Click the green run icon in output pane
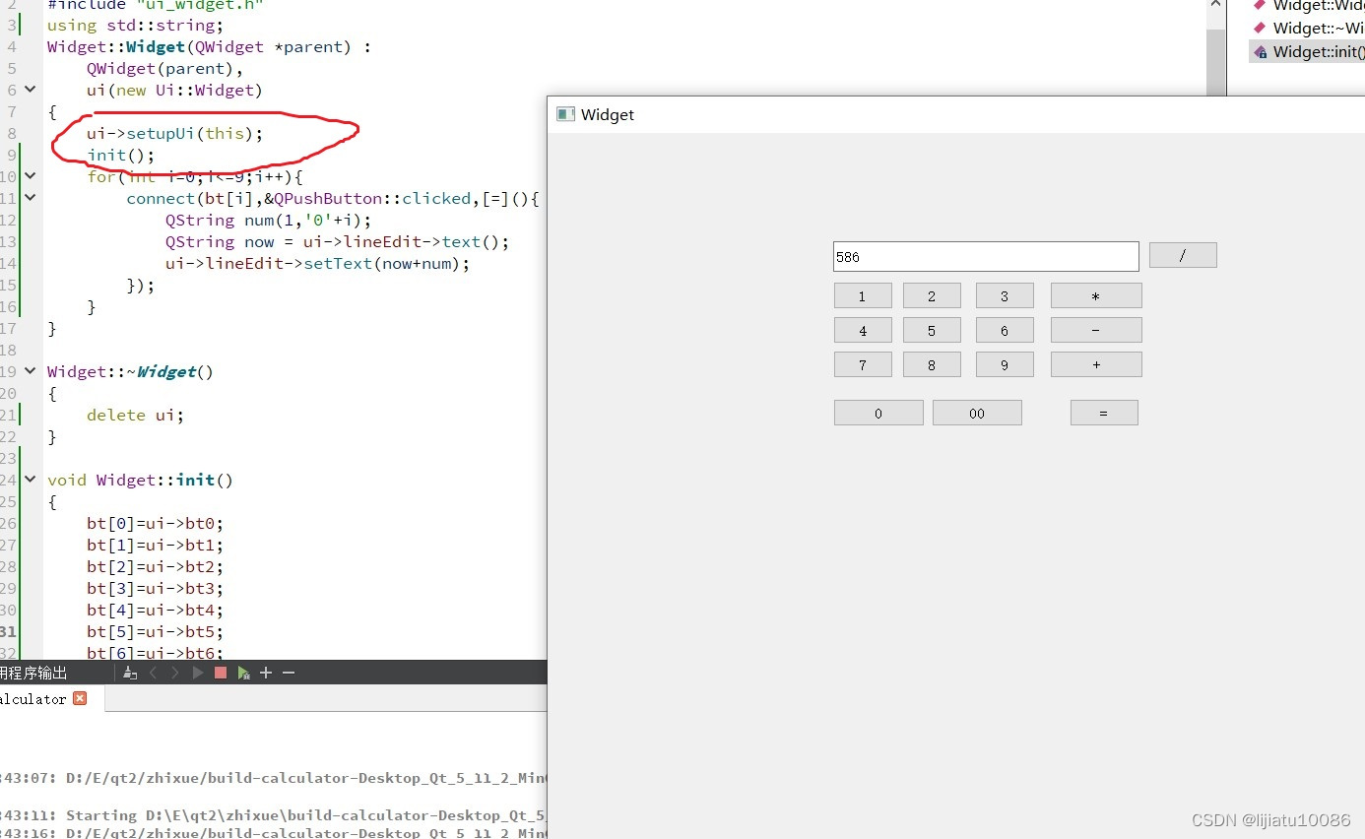 (x=197, y=672)
